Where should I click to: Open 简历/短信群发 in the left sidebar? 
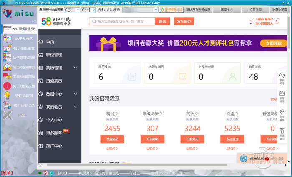point(19,67)
